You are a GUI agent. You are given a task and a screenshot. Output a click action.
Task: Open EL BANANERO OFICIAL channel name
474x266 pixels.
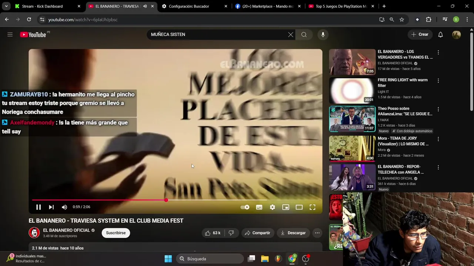(x=67, y=230)
